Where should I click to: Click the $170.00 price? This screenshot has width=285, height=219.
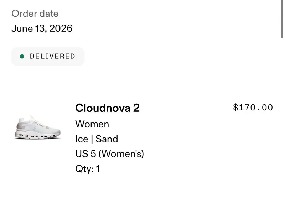[x=253, y=108]
